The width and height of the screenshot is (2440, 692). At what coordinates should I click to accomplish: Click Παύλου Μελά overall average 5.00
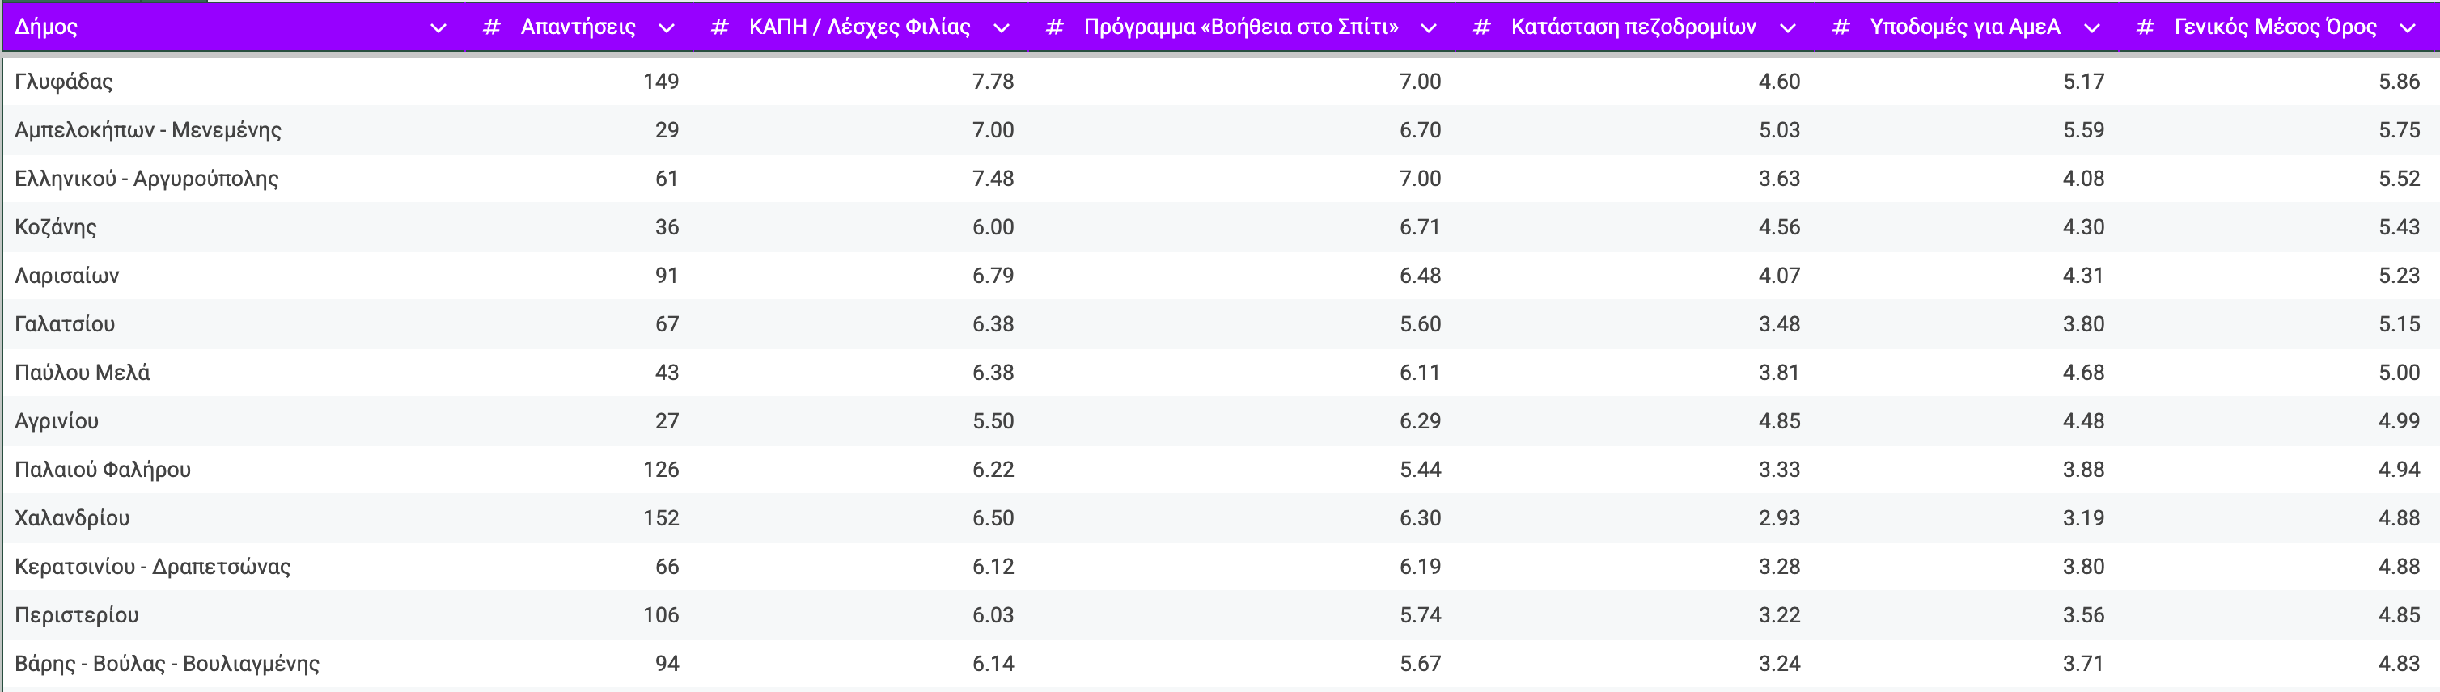[2398, 372]
